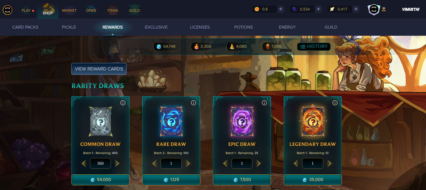Add SPS with plus next to 0.417
Image resolution: width=426 pixels, height=190 pixels.
coord(356,9)
